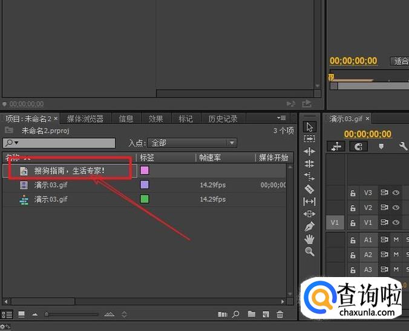Viewport: 409px width, 331px height.
Task: Mute the A2 audio track
Action: tap(396, 254)
